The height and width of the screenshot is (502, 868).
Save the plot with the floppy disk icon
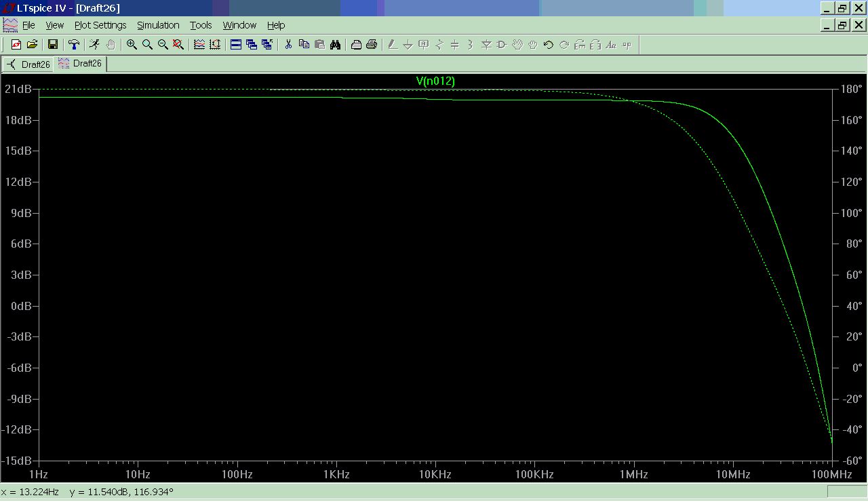(52, 45)
